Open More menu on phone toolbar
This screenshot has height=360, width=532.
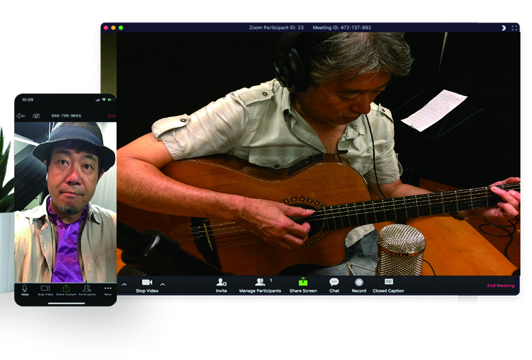(108, 290)
